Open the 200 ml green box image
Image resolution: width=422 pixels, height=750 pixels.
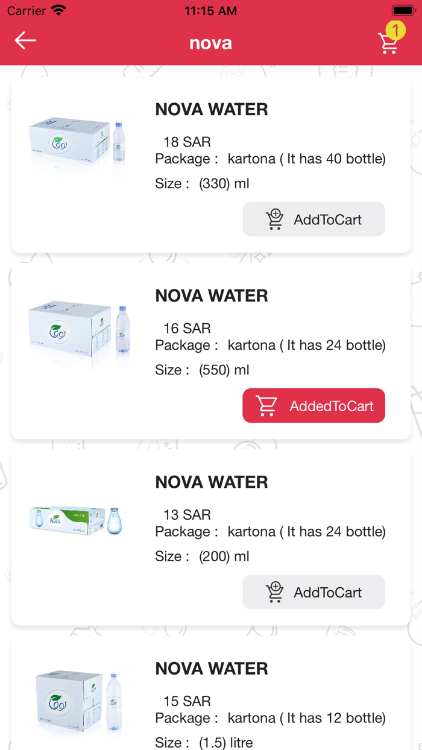(76, 520)
